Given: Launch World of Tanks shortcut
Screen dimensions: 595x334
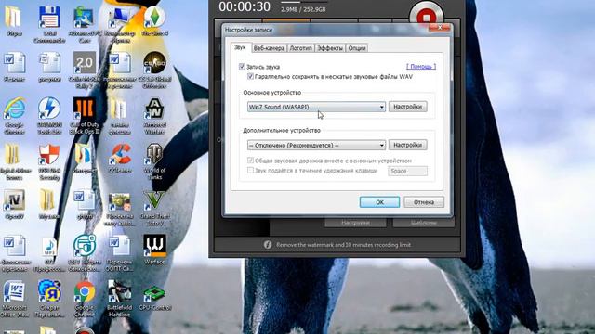Looking at the screenshot, I should tap(154, 162).
